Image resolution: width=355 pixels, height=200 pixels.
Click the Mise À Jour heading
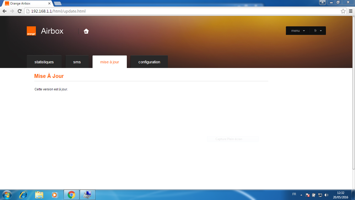(x=49, y=76)
